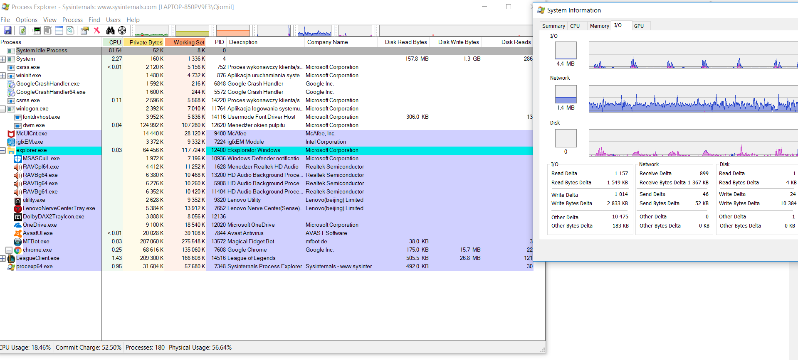This screenshot has width=798, height=360.
Task: Click the green CPU usage mini graph in the toolbar
Action: 152,31
